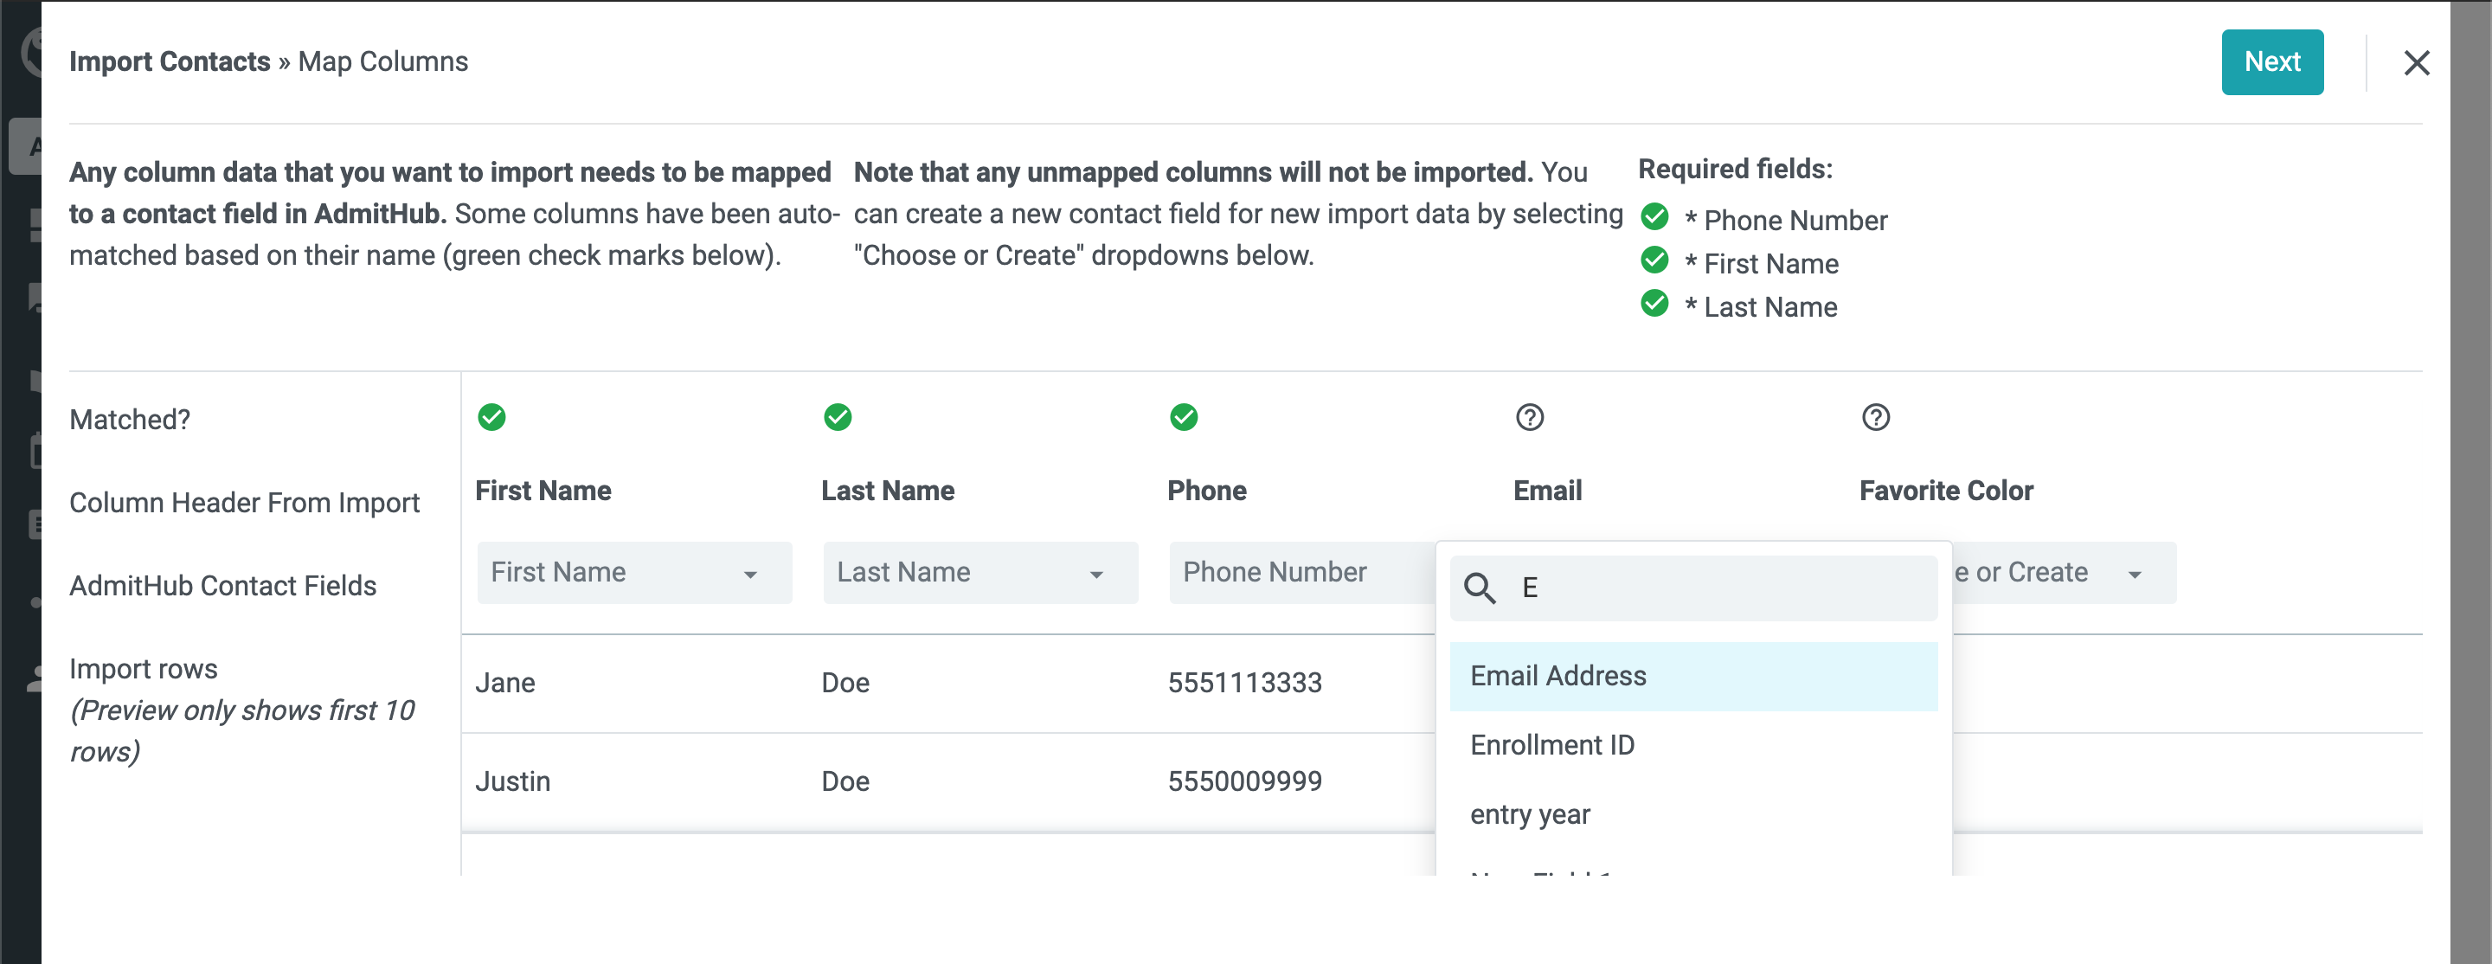This screenshot has width=2492, height=964.
Task: Click the First Name required field checkmark
Action: pos(1654,260)
